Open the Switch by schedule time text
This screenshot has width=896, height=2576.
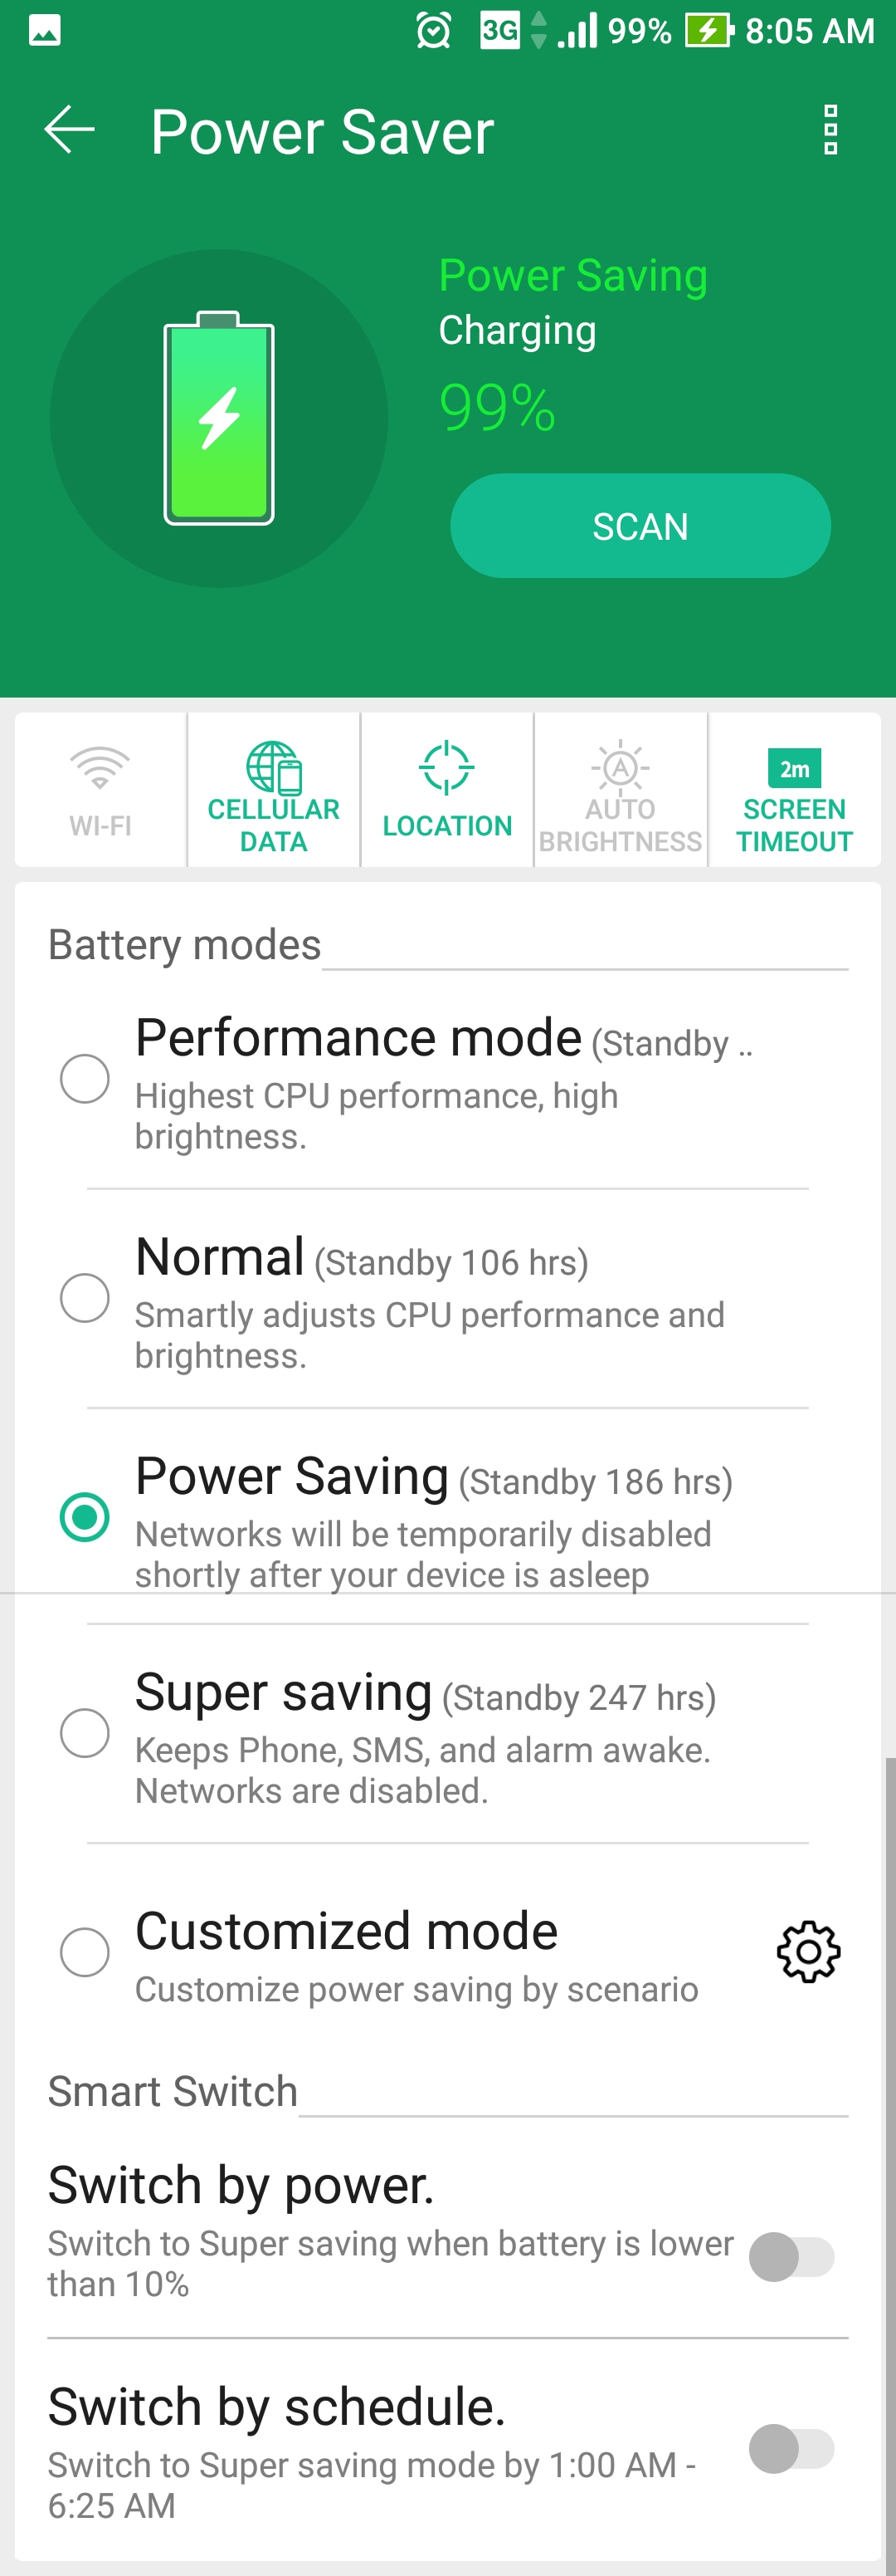pos(372,2484)
